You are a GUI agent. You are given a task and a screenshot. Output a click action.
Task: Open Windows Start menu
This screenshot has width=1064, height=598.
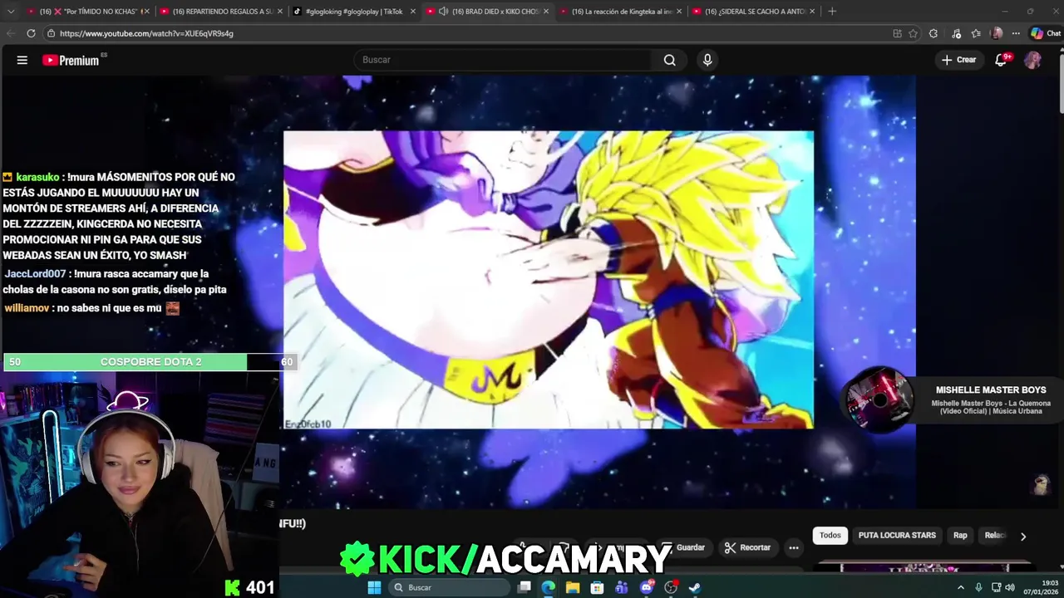click(374, 587)
